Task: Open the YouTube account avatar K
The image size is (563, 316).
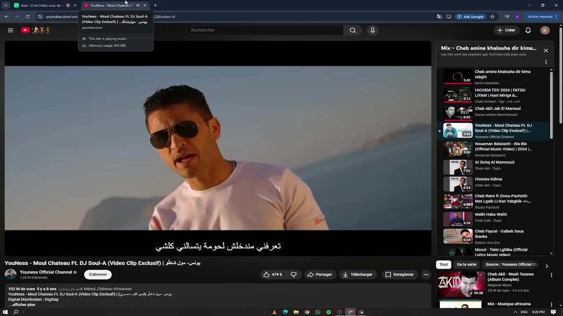Action: point(545,30)
